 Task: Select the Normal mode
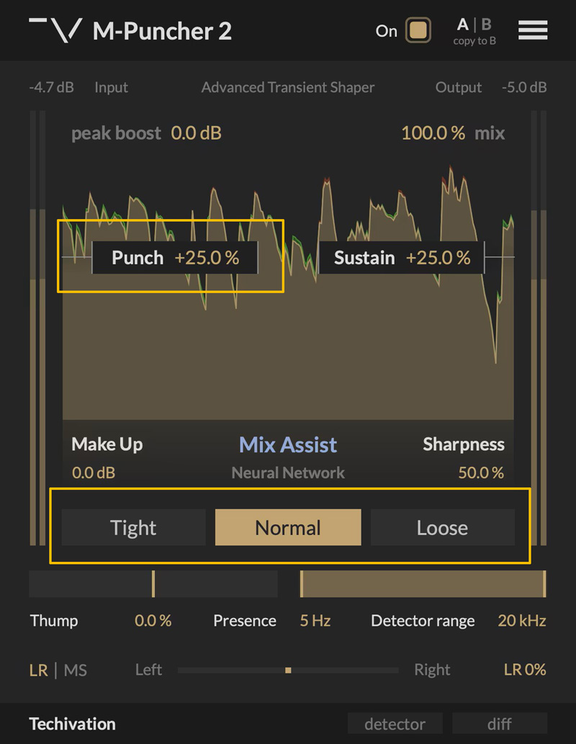click(x=288, y=527)
